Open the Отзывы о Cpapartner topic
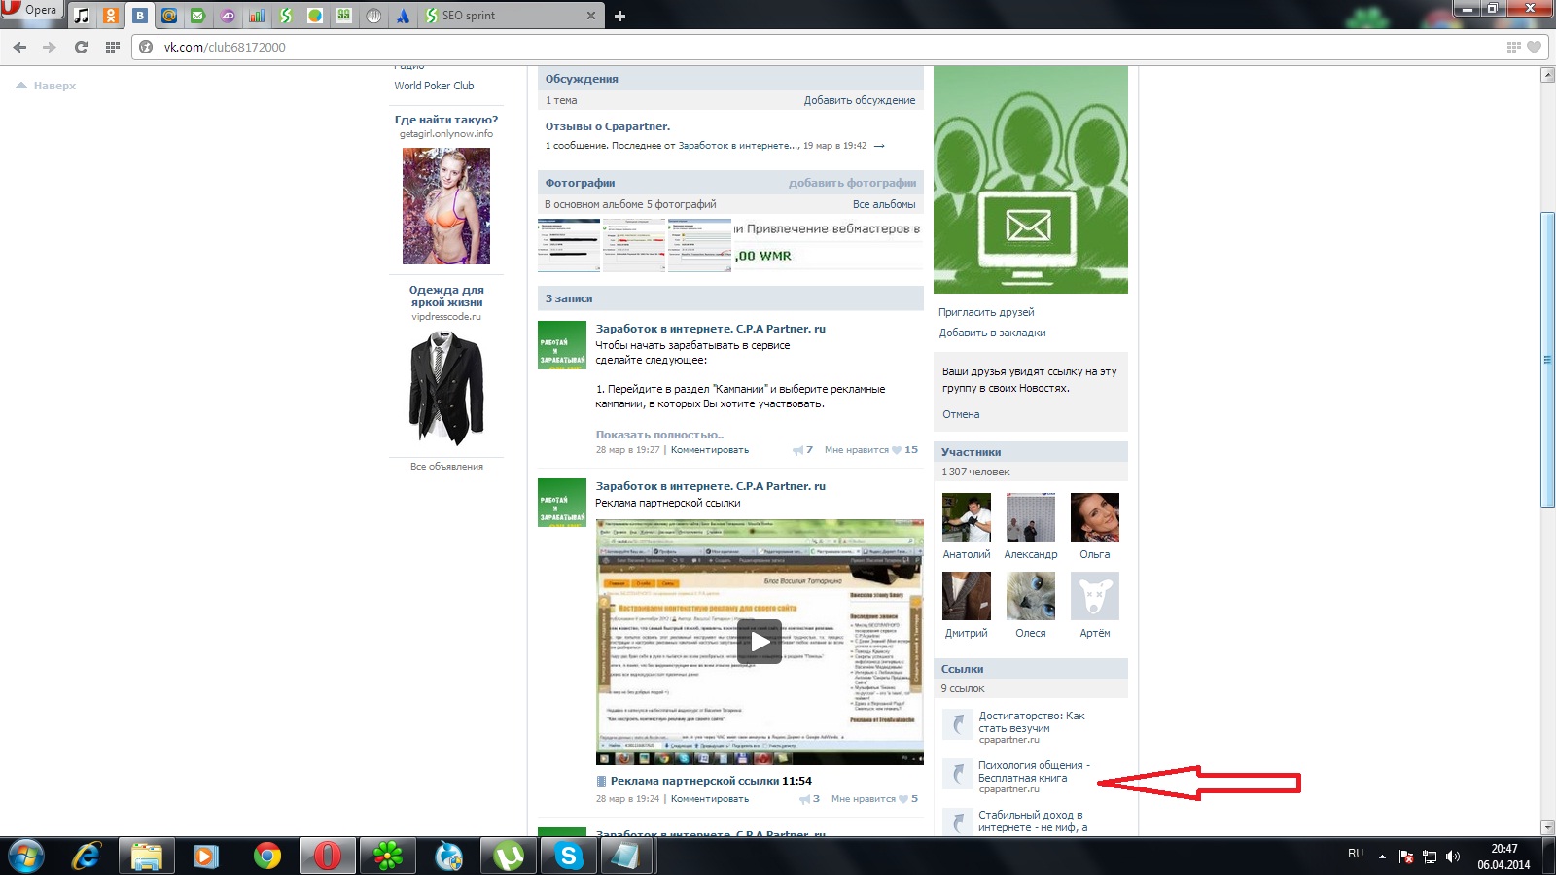This screenshot has height=875, width=1556. (608, 126)
